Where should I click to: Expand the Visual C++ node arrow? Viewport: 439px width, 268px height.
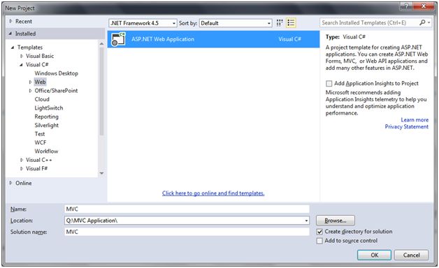pyautogui.click(x=22, y=160)
